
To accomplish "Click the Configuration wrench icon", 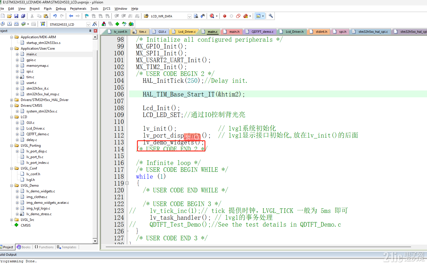I will tap(271, 16).
